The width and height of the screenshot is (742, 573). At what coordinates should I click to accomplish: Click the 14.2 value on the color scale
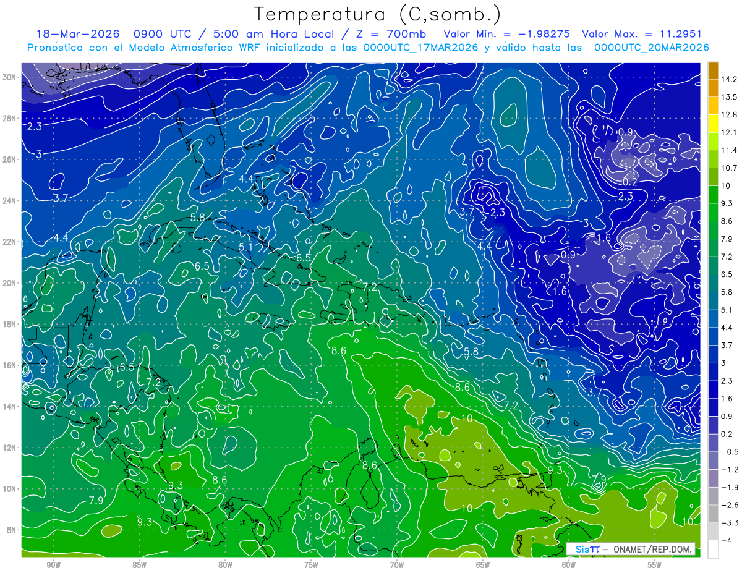coord(730,79)
